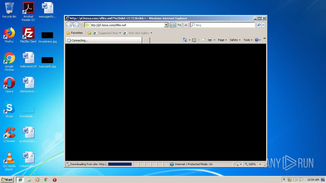Click the Windows Start button
326x183 pixels.
[x=7, y=179]
